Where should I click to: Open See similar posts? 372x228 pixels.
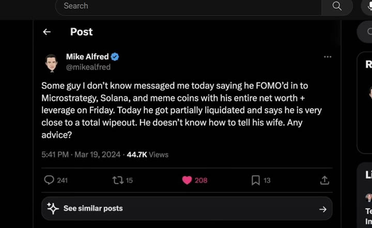[93, 208]
